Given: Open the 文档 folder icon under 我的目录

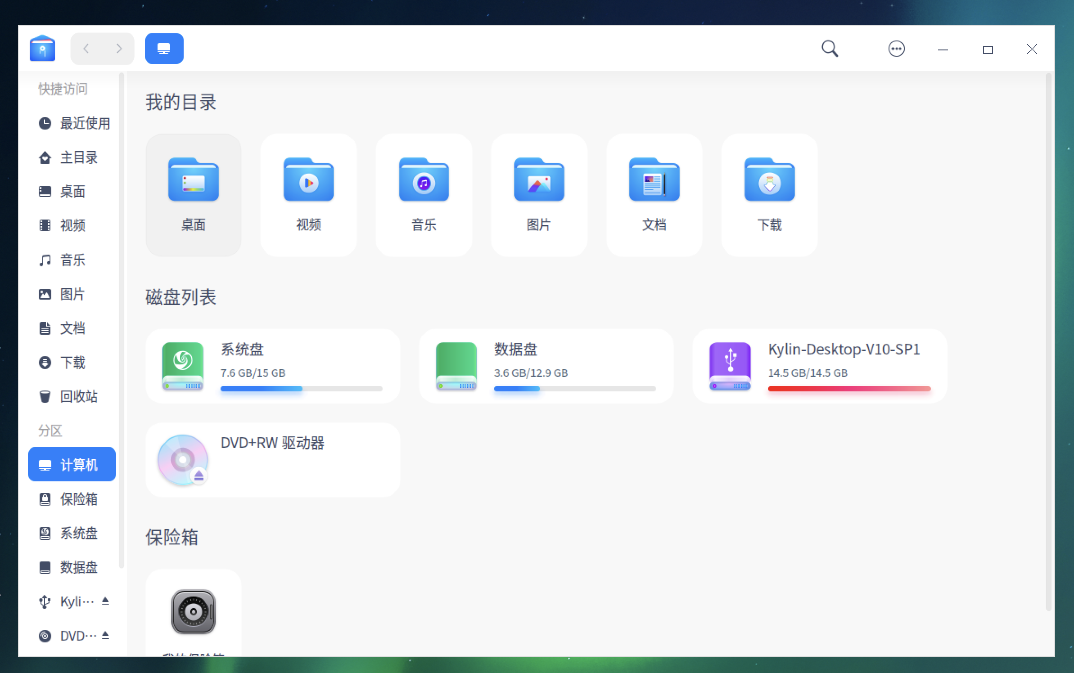Looking at the screenshot, I should [x=654, y=180].
